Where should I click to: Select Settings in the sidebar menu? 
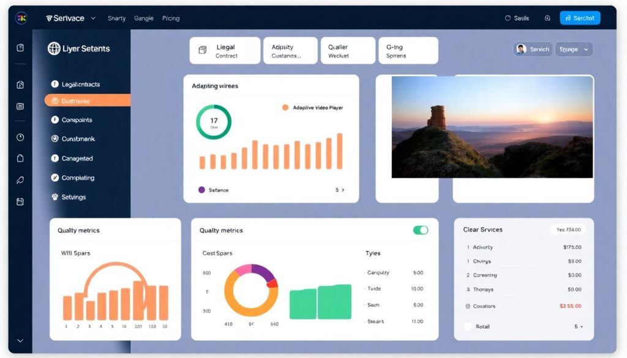pyautogui.click(x=73, y=197)
